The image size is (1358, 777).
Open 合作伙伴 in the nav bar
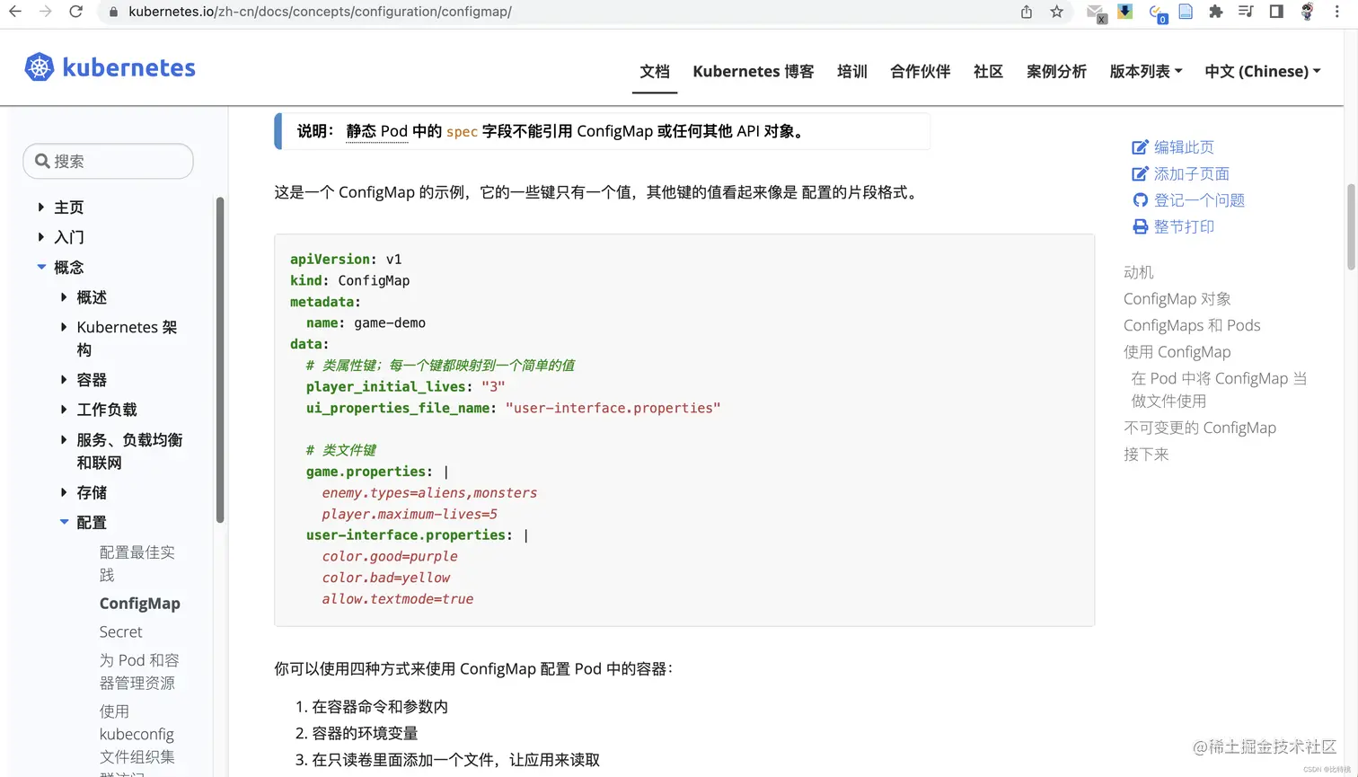coord(920,71)
